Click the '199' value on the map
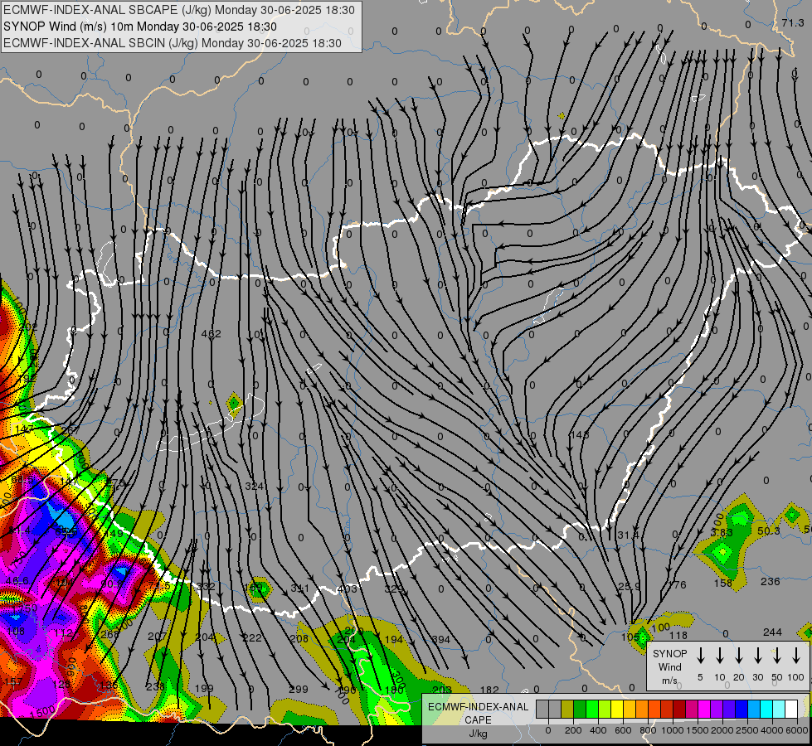812x746 pixels. (204, 689)
